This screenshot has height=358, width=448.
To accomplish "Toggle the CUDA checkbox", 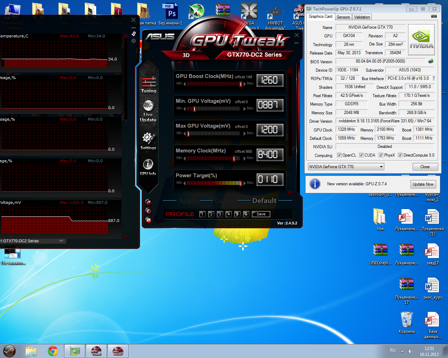I will [361, 155].
